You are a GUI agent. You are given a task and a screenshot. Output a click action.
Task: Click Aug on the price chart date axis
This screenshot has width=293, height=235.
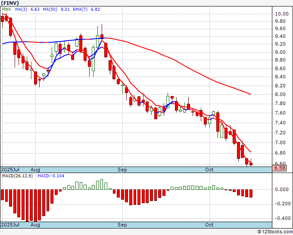[x=35, y=170]
